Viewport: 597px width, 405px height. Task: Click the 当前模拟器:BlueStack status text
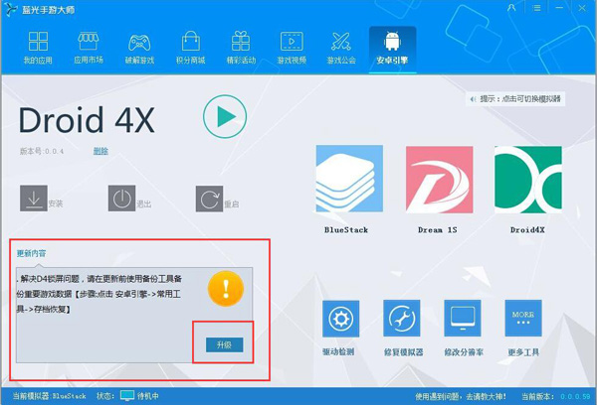tap(49, 396)
